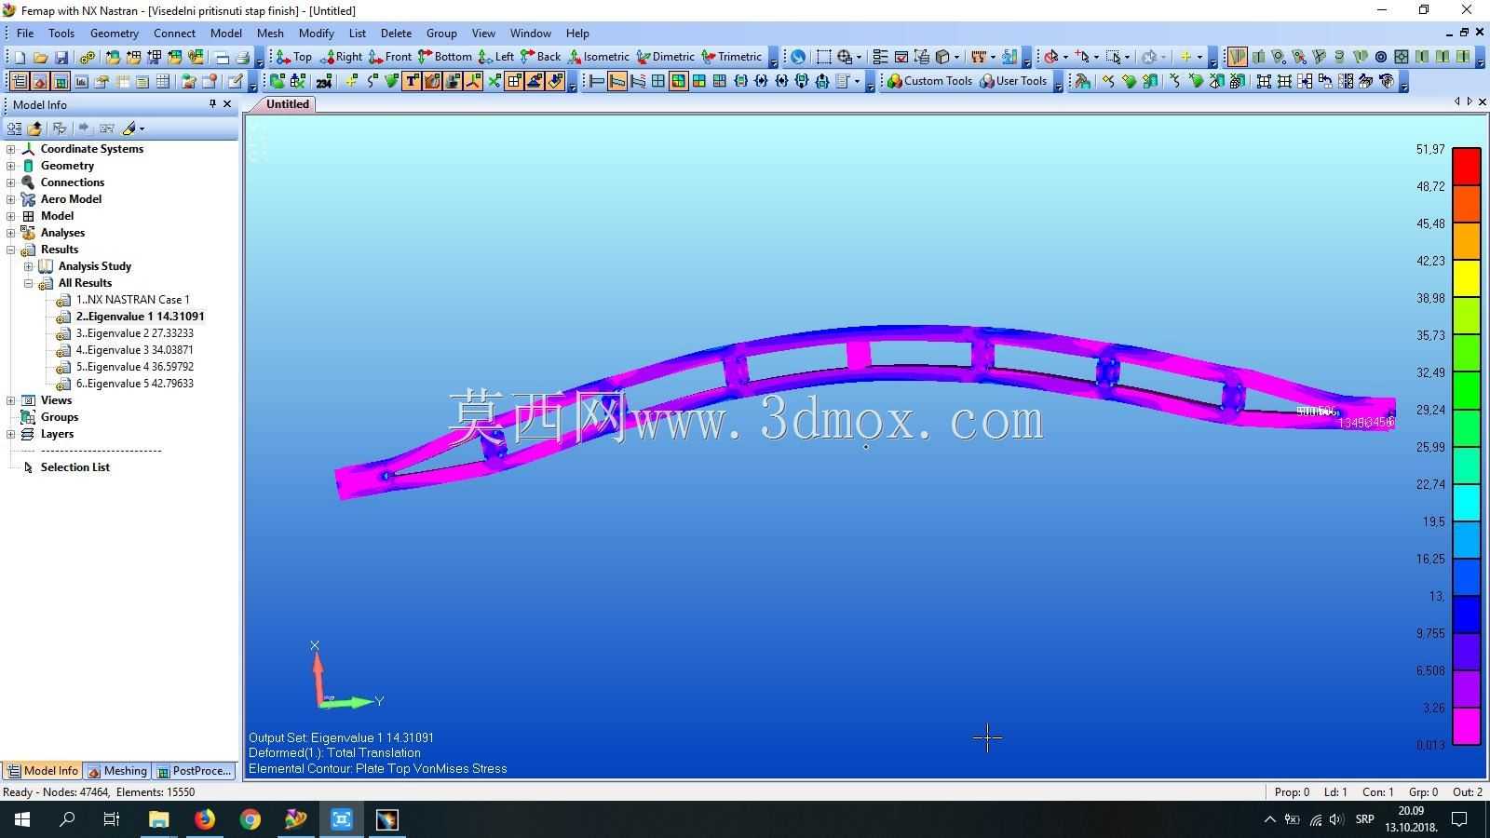Image resolution: width=1490 pixels, height=838 pixels.
Task: Open the Help menu
Action: (577, 33)
